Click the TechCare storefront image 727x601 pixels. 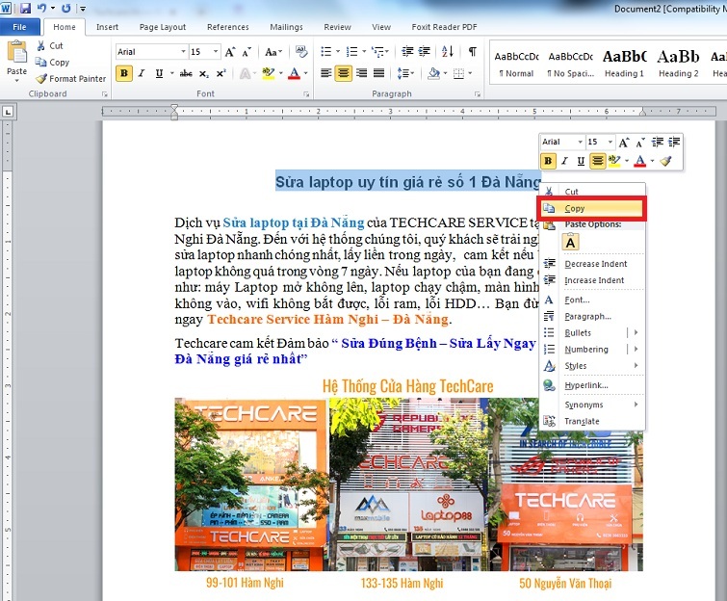coord(408,484)
